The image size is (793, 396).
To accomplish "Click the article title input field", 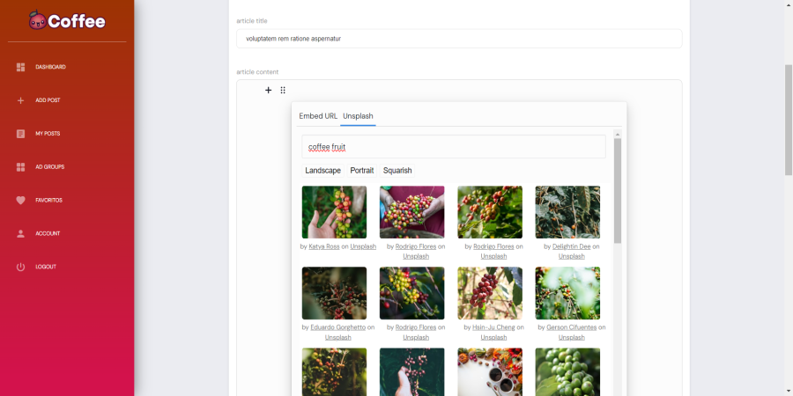I will pyautogui.click(x=458, y=39).
